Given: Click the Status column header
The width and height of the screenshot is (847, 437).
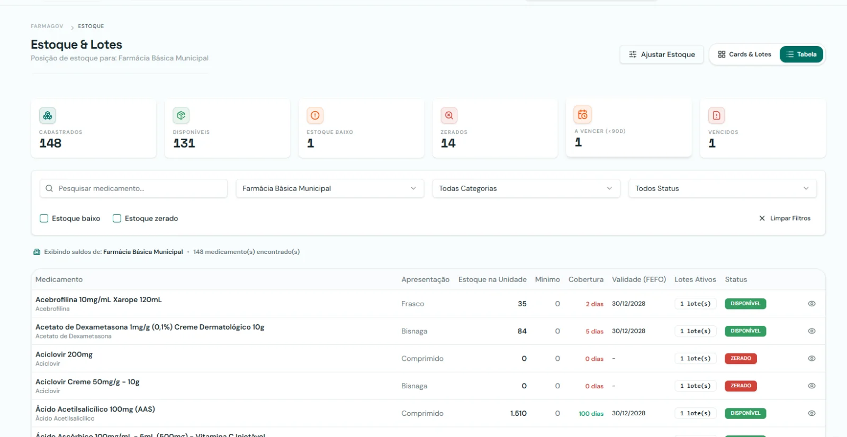Looking at the screenshot, I should click(736, 279).
